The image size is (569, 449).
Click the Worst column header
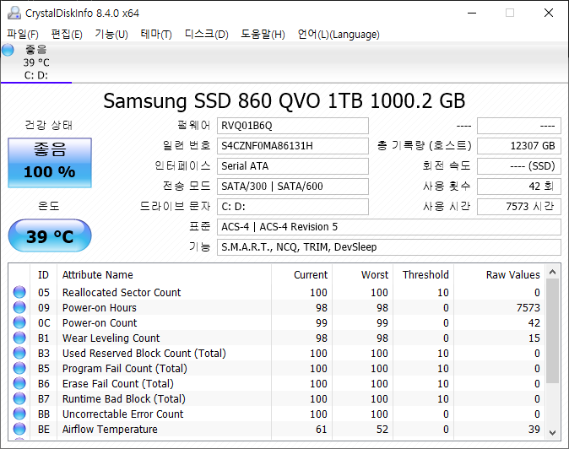click(362, 275)
